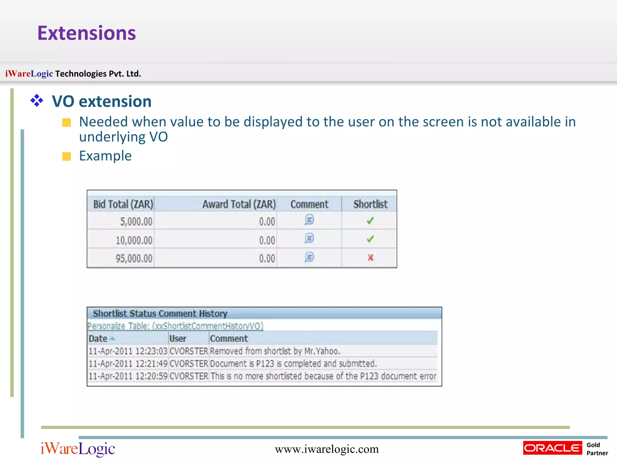Screen dimensions: 617x463
Task: Click green shortlist checkmark in 5,000.00 row
Action: point(370,221)
